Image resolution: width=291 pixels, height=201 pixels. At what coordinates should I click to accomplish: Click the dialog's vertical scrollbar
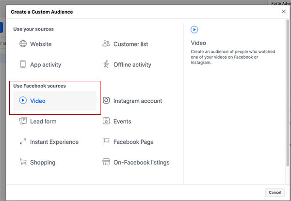click(288, 93)
